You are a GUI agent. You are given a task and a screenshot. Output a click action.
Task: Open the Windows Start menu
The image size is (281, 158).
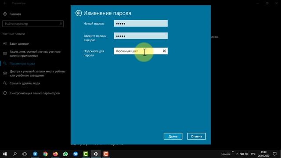[x=5, y=154]
